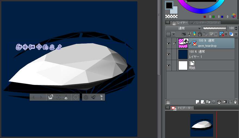
Task: Delete layer using the trash can icon
Action: [x=235, y=102]
